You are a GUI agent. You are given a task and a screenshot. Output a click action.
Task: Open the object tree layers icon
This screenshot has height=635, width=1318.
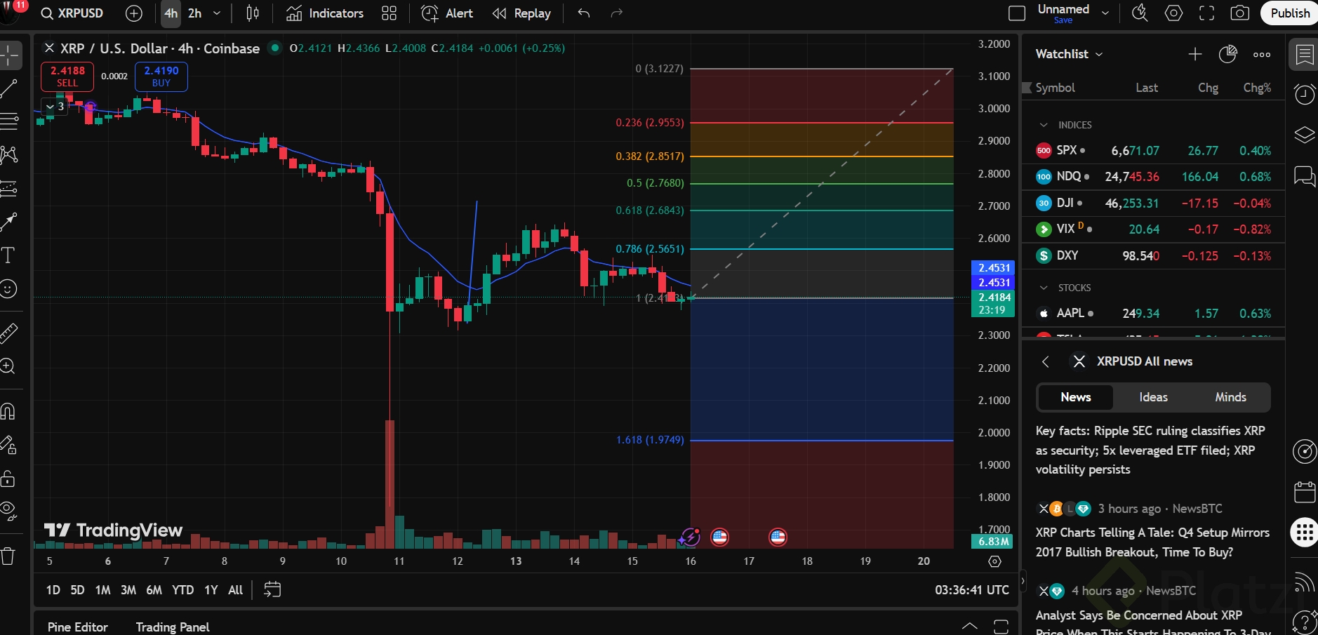pos(1305,135)
